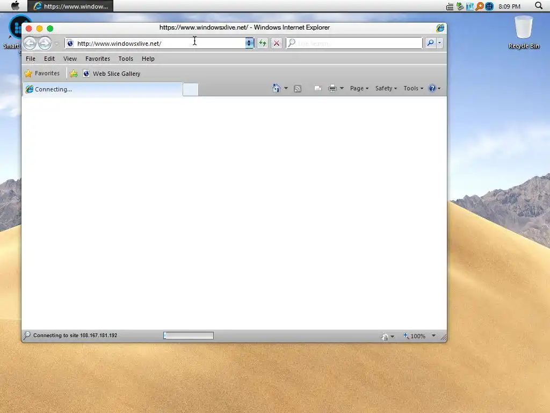Screen dimensions: 550x413
Task: Click the on-screen keyboard tray icon
Action: (450, 6)
